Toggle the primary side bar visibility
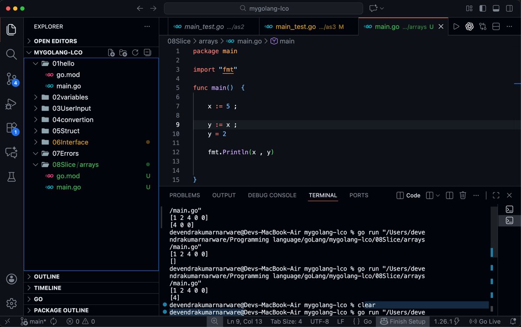 click(482, 8)
